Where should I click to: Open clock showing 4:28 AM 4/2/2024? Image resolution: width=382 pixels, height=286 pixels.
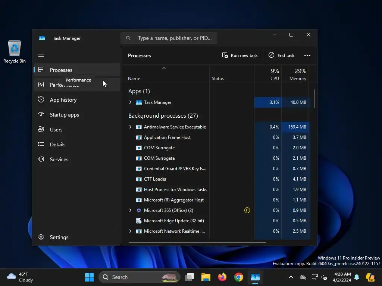tap(342, 277)
